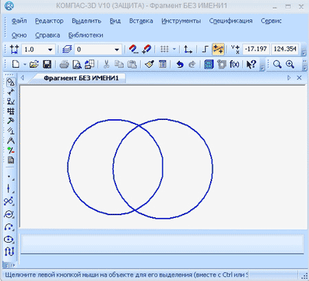The height and width of the screenshot is (281, 309).
Task: Click the Undo arrow icon
Action: pos(180,64)
